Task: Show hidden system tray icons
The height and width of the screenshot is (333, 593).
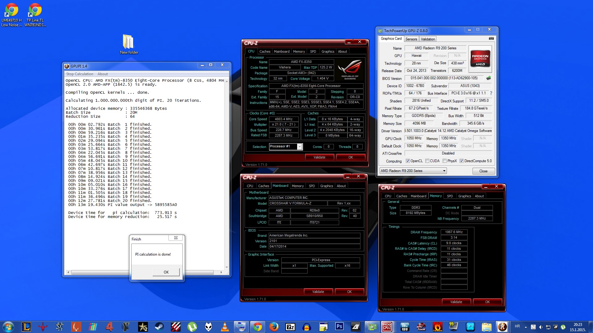Action: pos(526,327)
